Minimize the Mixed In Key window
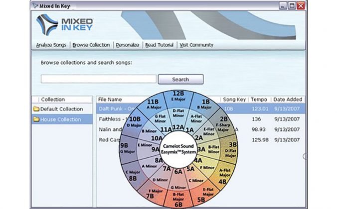Viewport: 337px width, 209px height. pos(283,6)
